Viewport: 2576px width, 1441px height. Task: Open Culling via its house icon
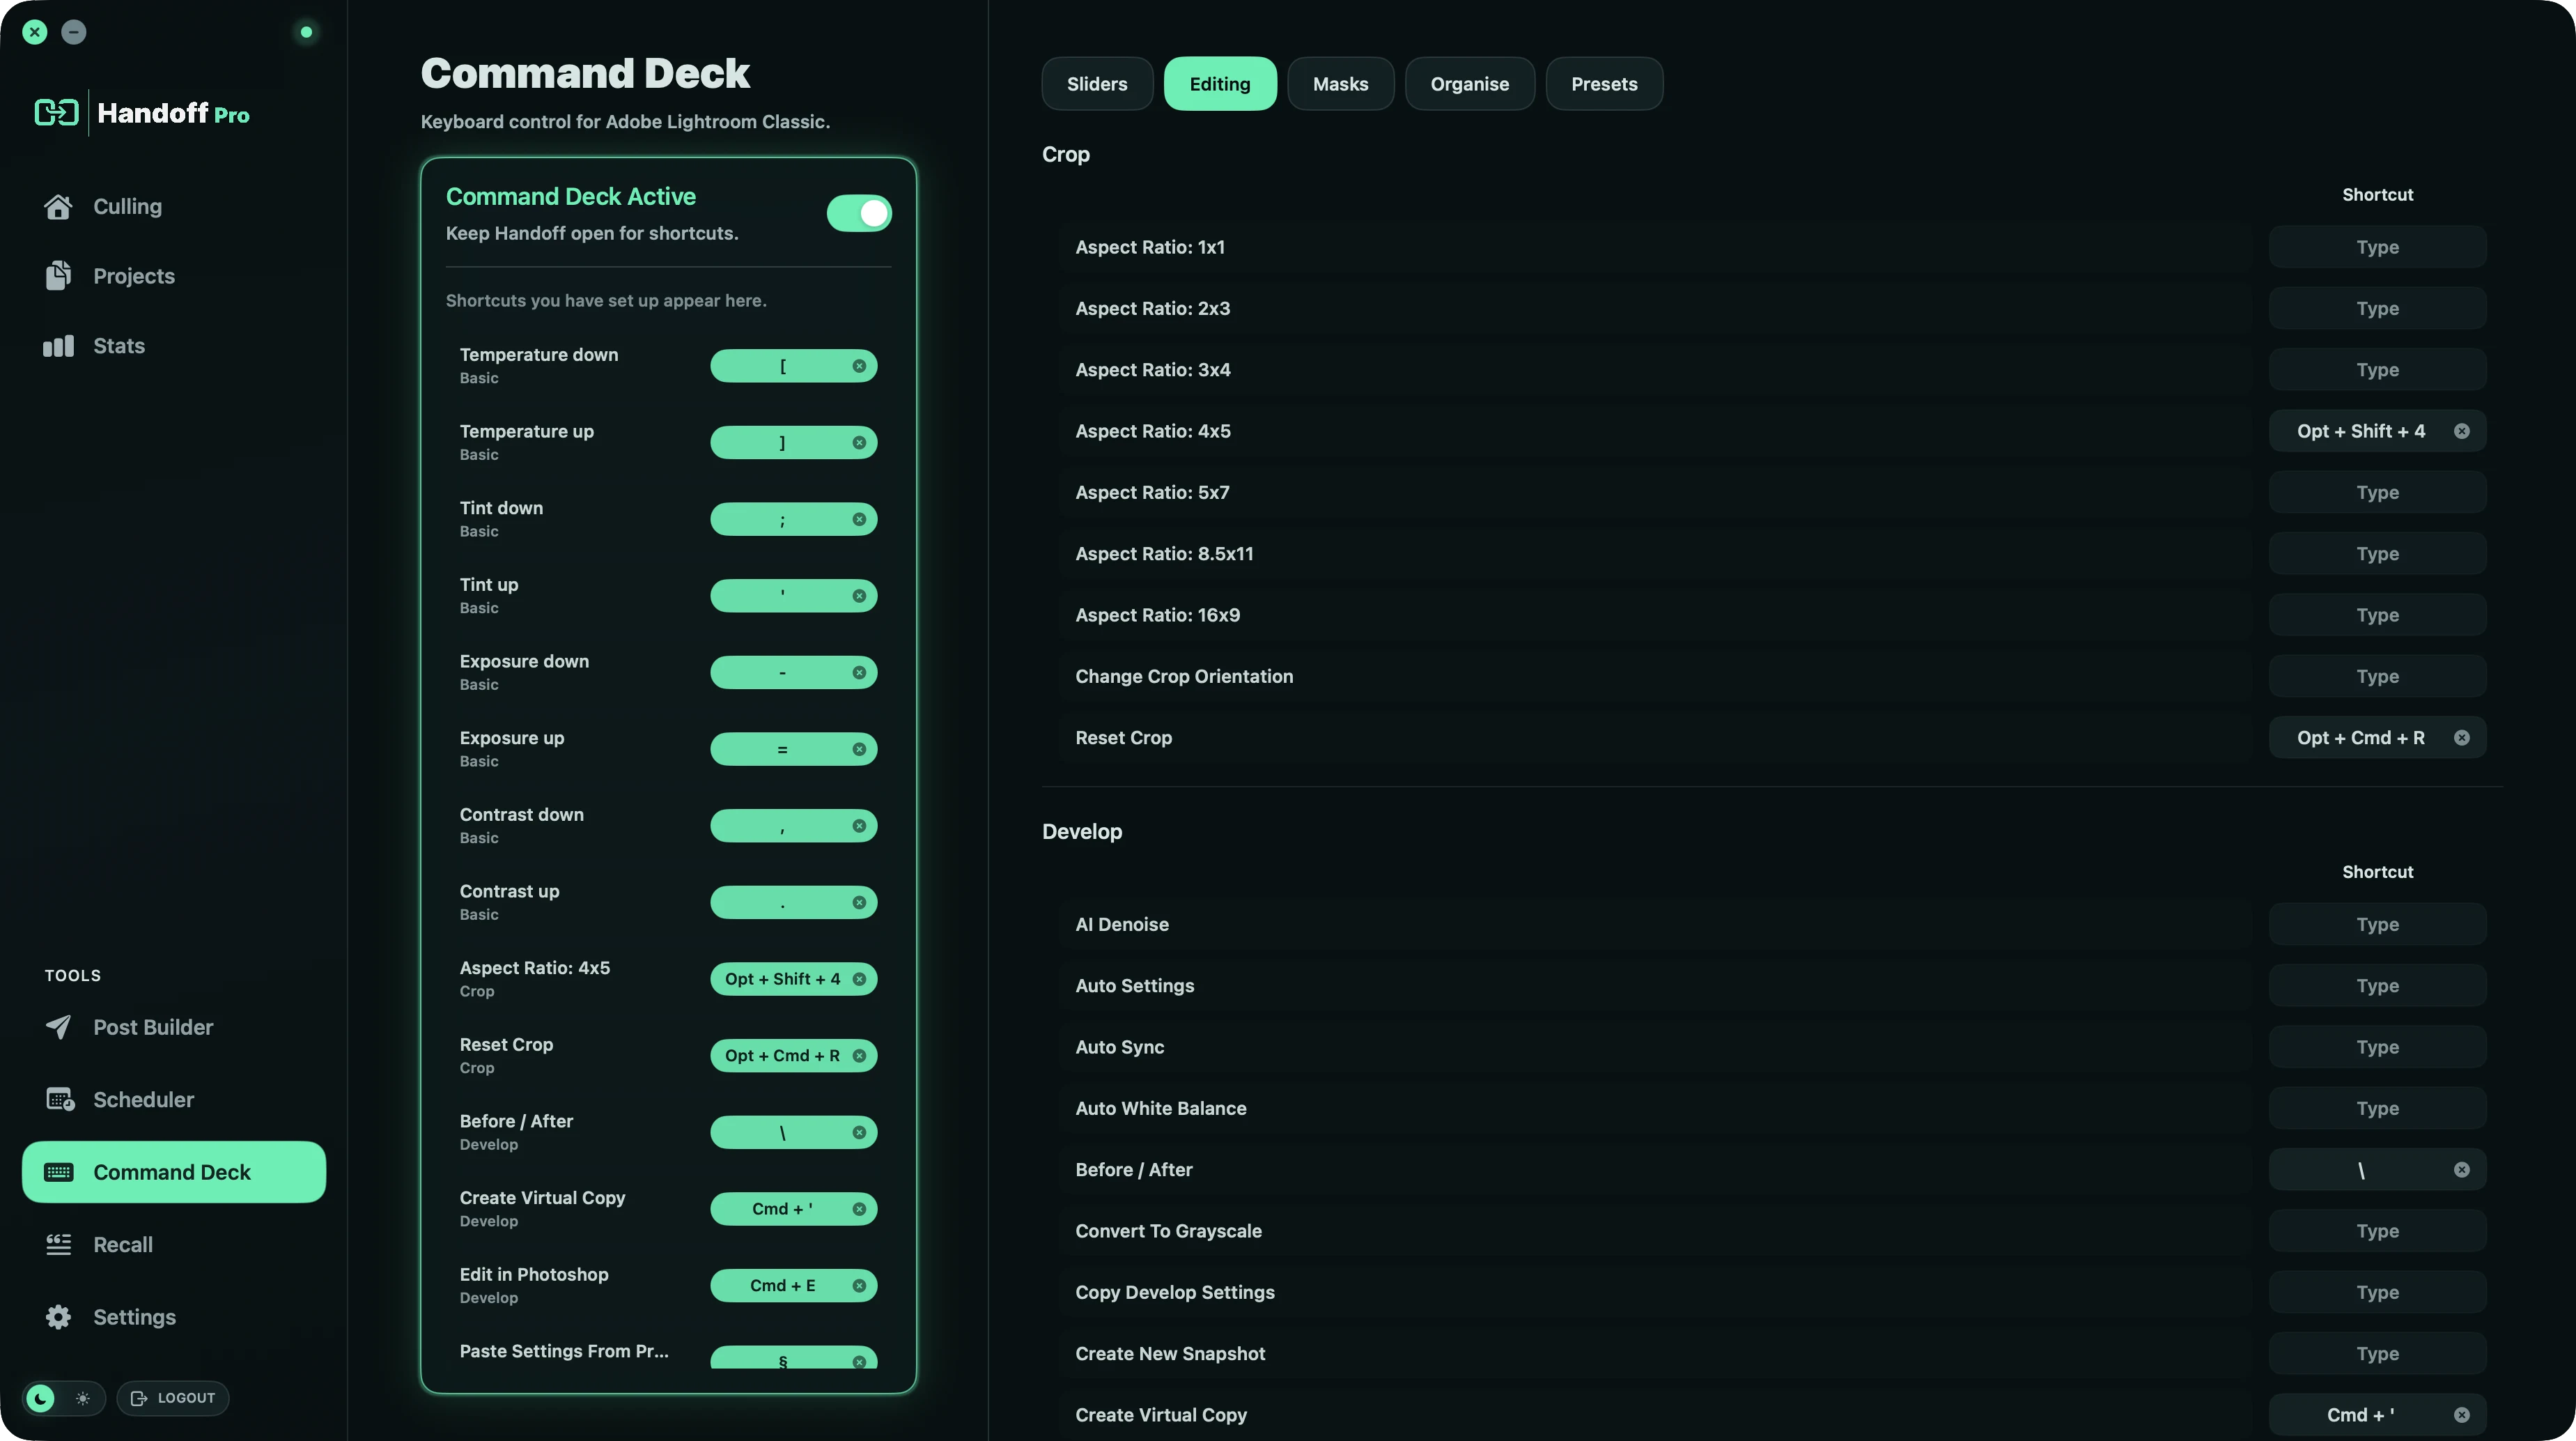(x=58, y=206)
